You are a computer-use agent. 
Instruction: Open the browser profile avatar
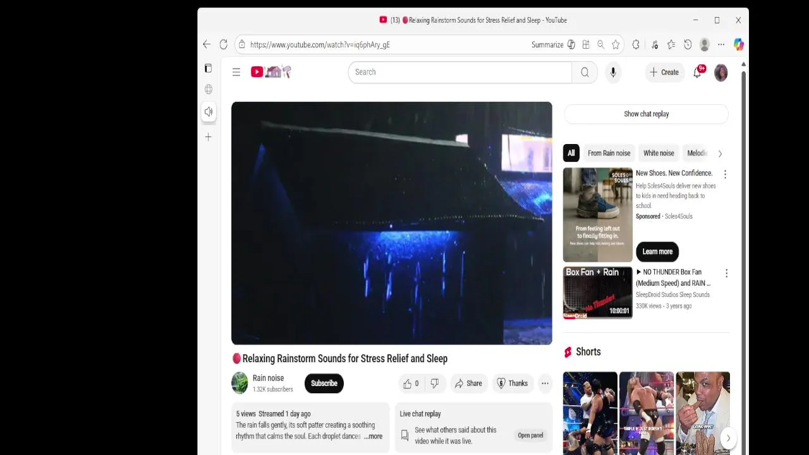704,44
